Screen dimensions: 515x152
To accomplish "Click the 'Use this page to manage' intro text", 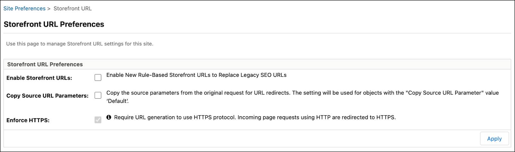I will pyautogui.click(x=80, y=44).
